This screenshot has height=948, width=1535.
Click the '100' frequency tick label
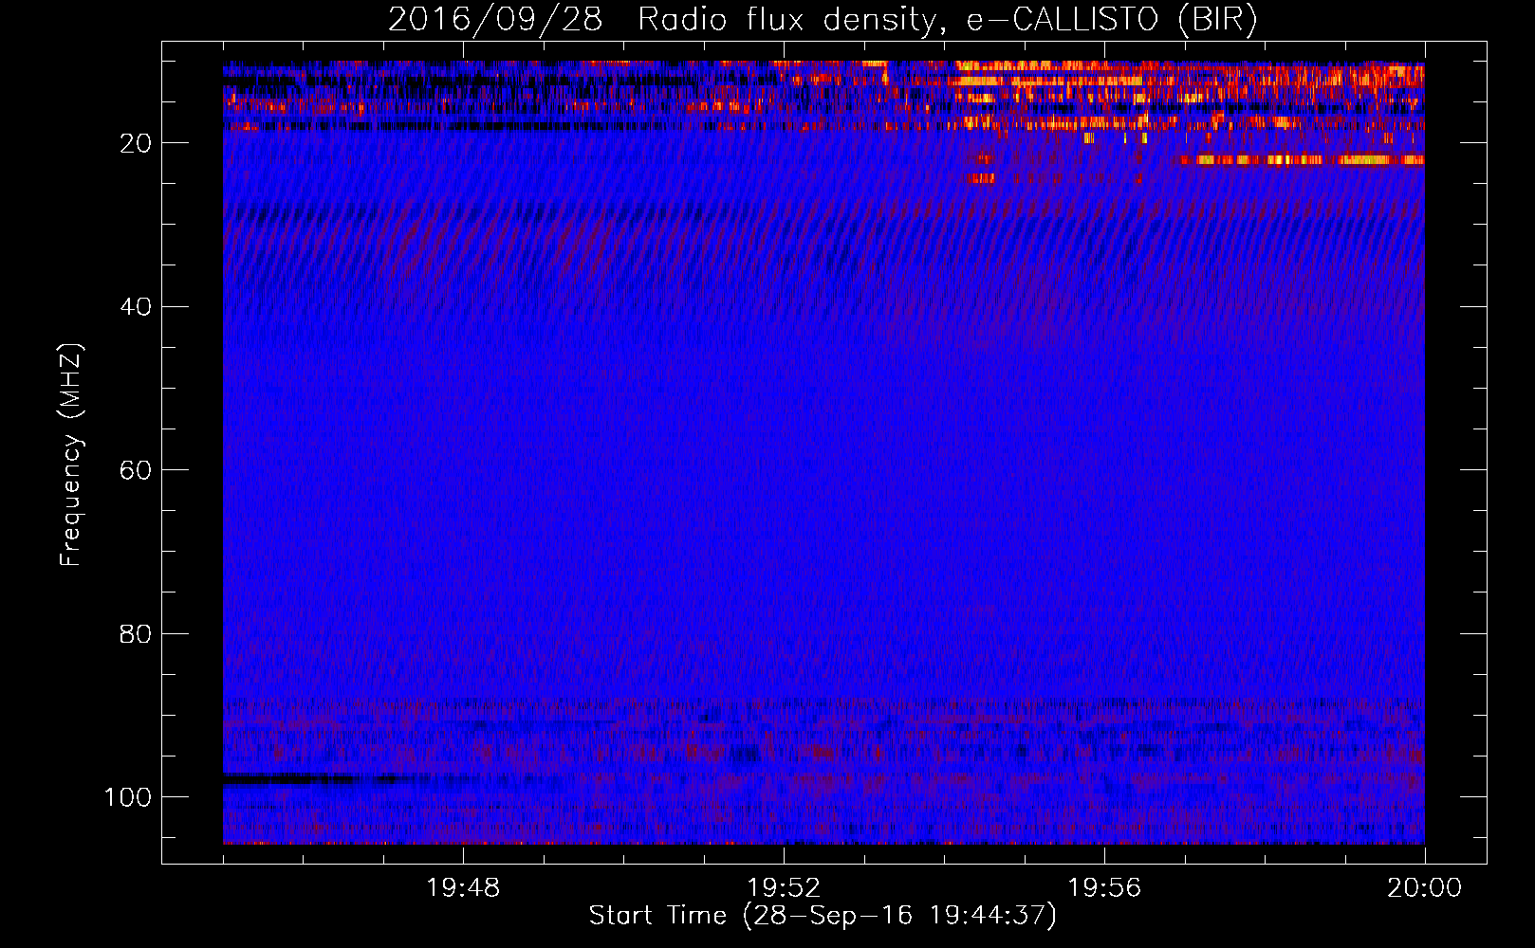point(128,797)
